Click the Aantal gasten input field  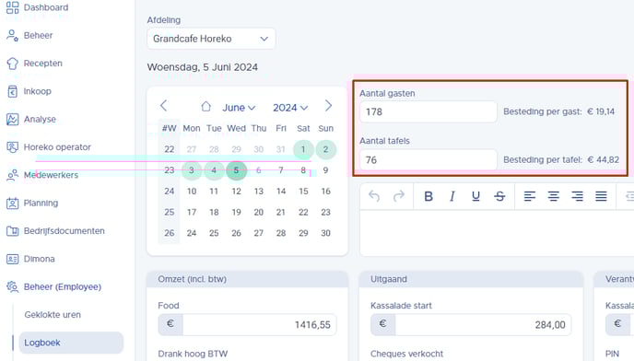click(x=429, y=112)
